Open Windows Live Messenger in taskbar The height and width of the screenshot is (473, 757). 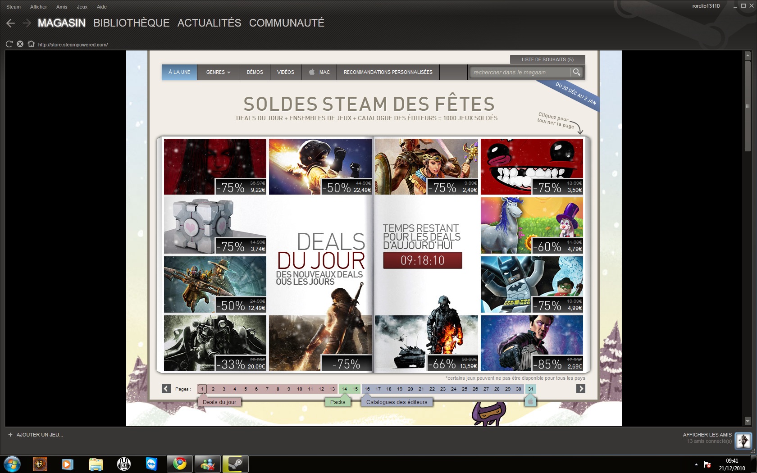click(x=208, y=464)
